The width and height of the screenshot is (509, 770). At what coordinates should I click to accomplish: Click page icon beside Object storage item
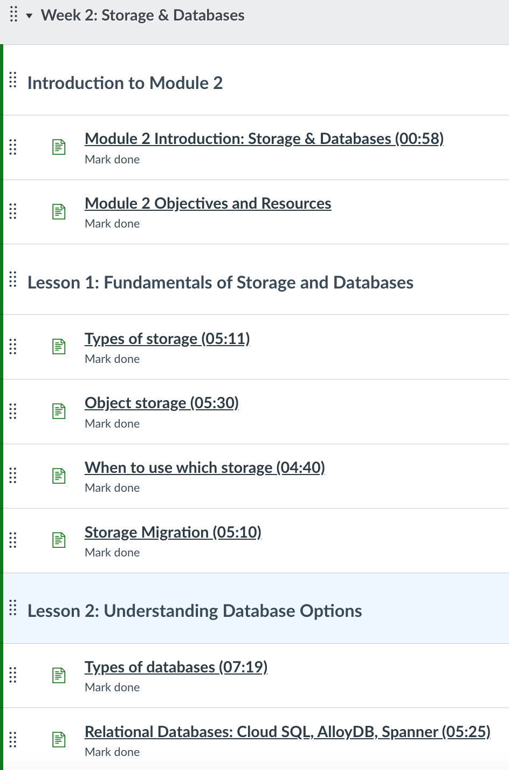pos(59,411)
